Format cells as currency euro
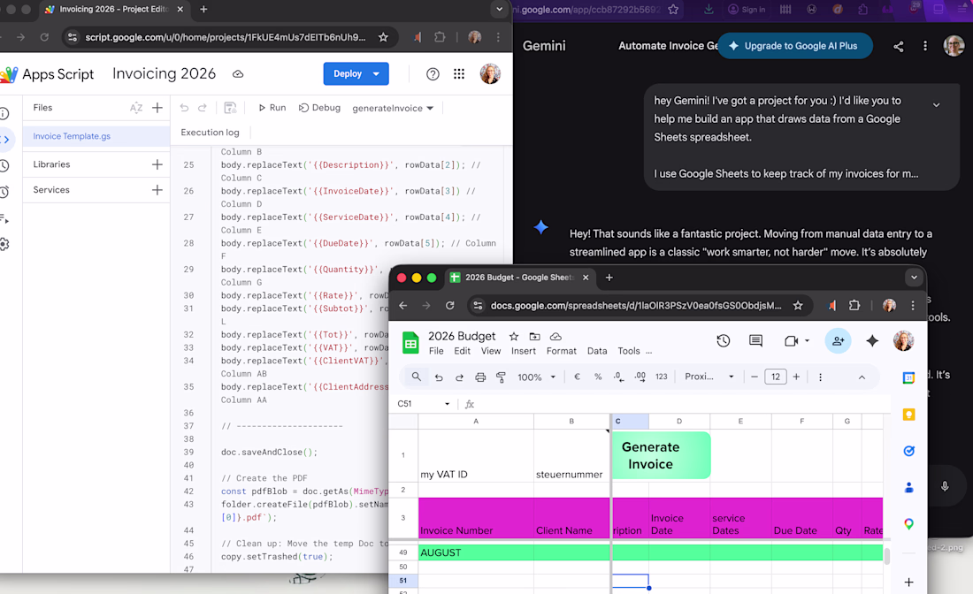The width and height of the screenshot is (973, 594). pyautogui.click(x=577, y=377)
